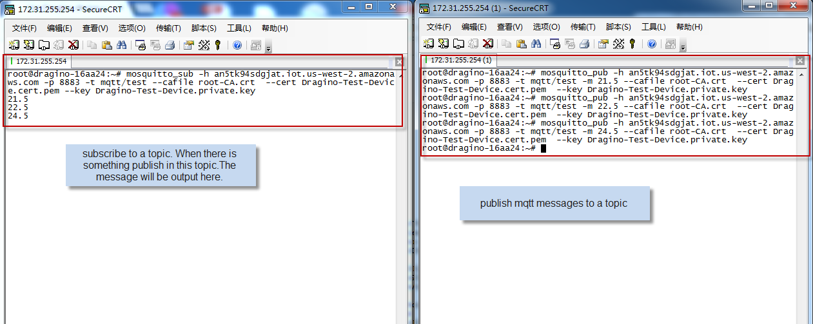
Task: Open 选项(O) menu in right window
Action: coord(546,27)
